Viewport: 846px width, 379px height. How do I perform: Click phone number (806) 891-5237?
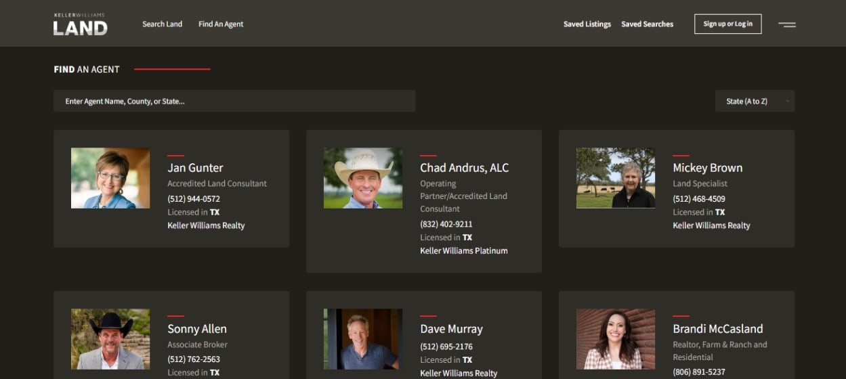tap(699, 372)
